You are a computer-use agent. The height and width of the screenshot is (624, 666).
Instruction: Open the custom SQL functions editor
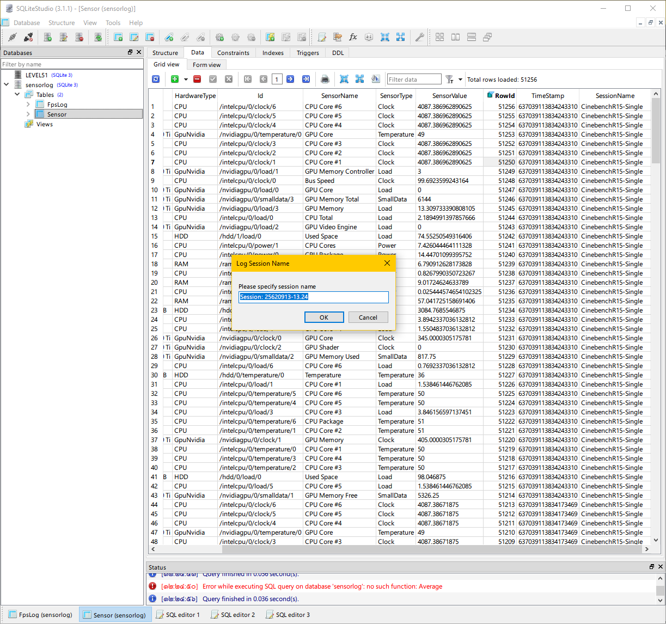pyautogui.click(x=353, y=36)
